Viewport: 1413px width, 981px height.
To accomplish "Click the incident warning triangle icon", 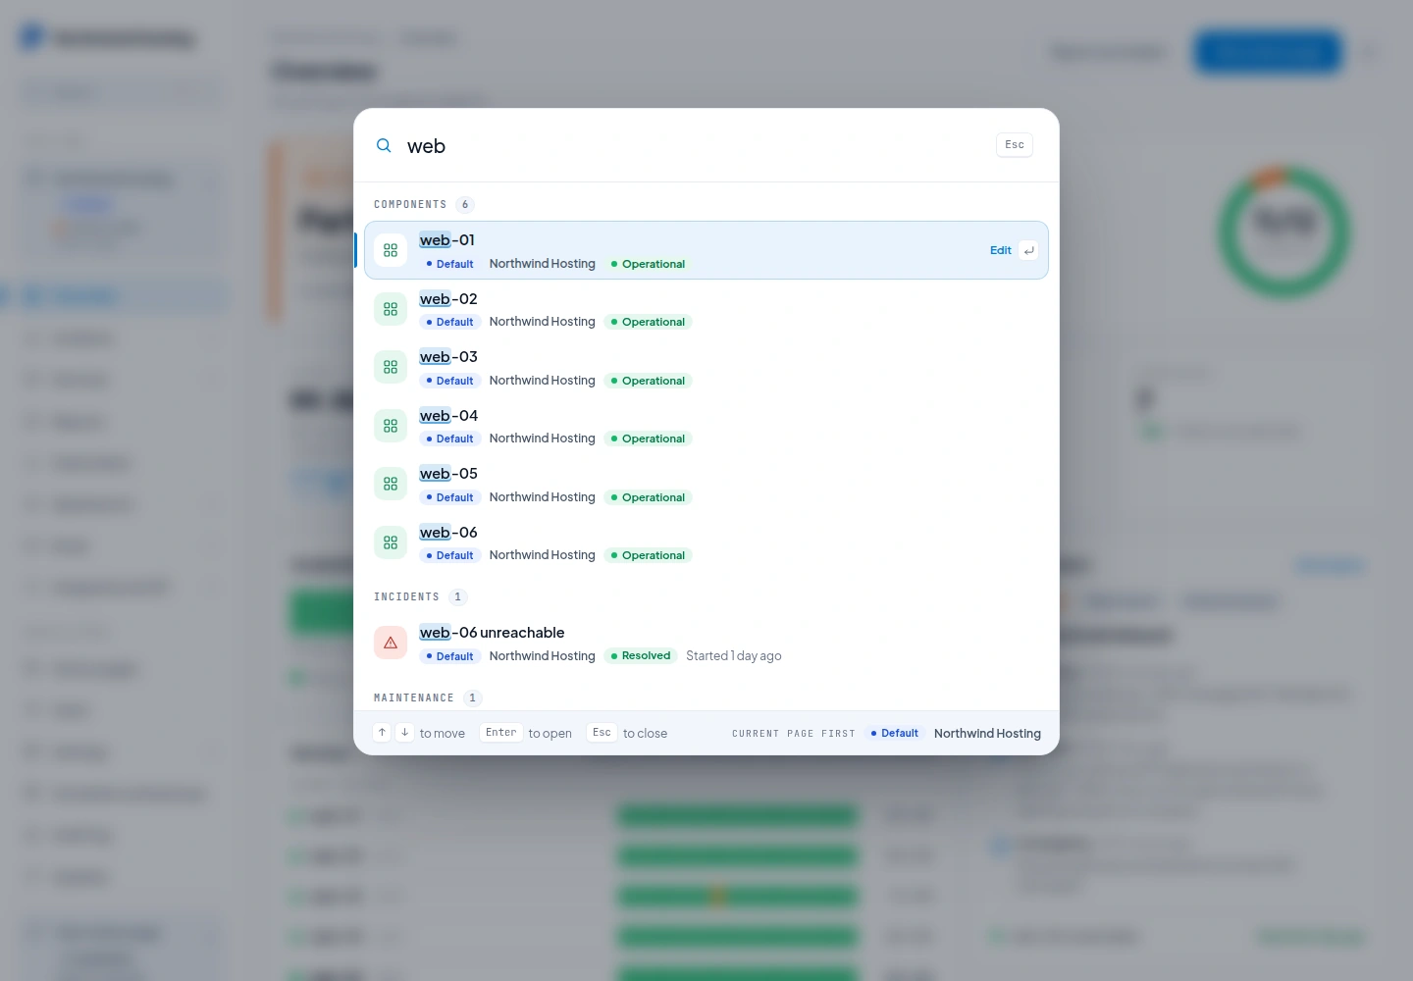I will click(x=391, y=643).
